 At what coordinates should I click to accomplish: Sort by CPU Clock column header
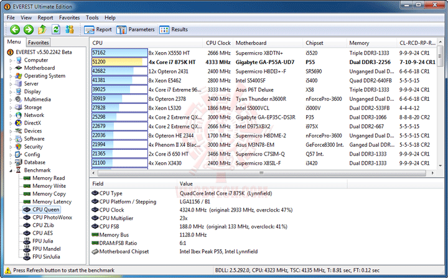pyautogui.click(x=218, y=43)
